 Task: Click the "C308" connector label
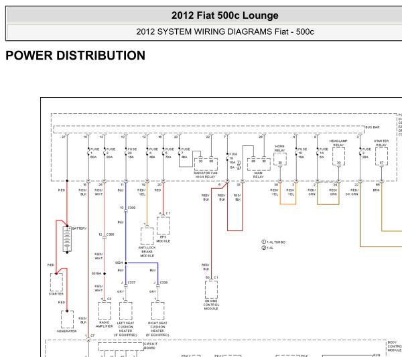111,234
